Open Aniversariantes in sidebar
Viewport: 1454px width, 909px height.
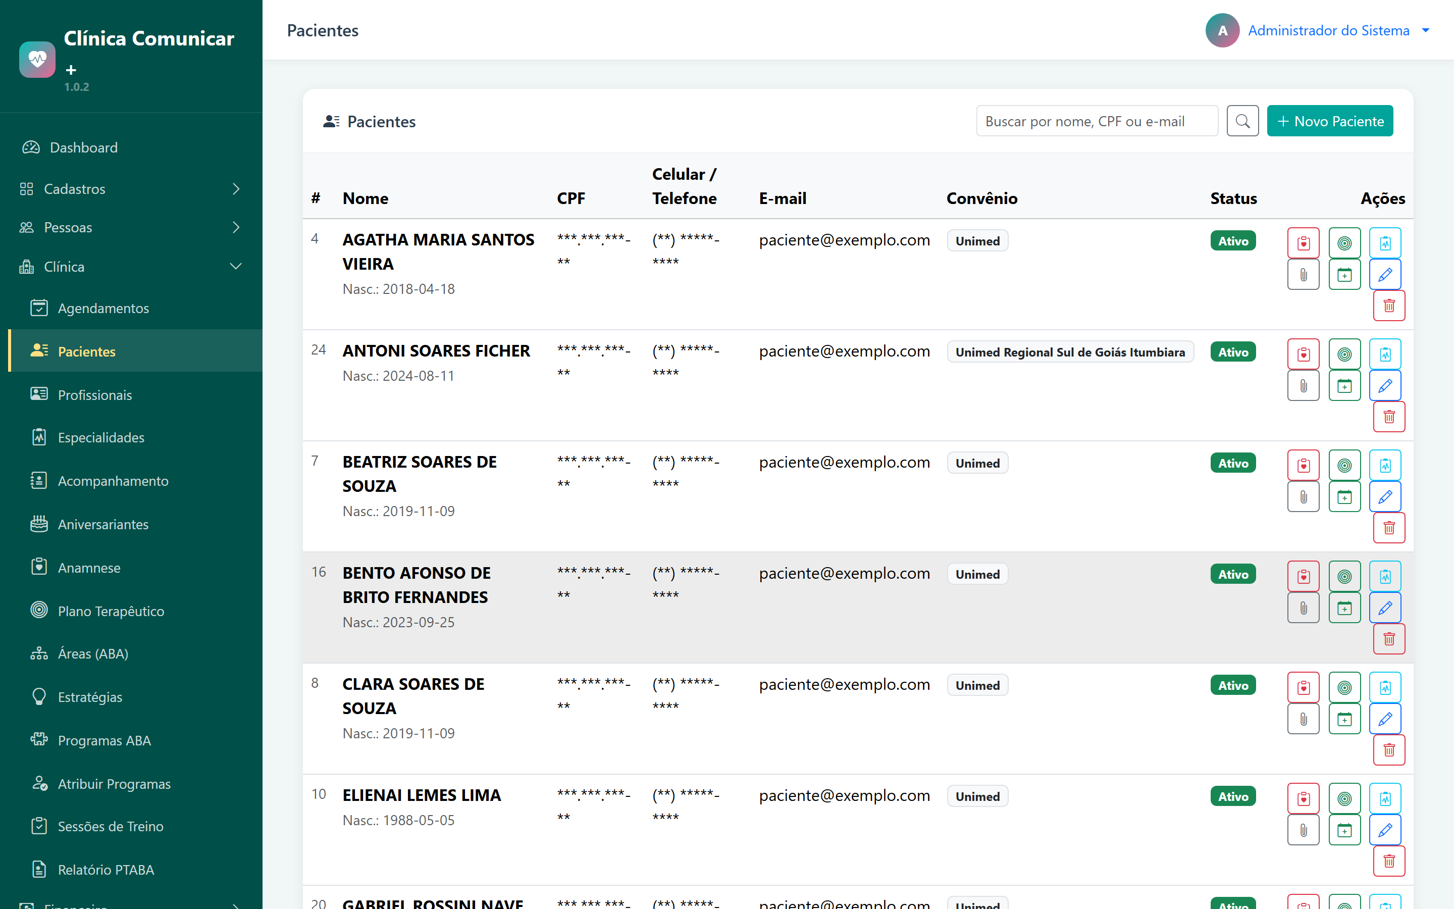click(135, 524)
